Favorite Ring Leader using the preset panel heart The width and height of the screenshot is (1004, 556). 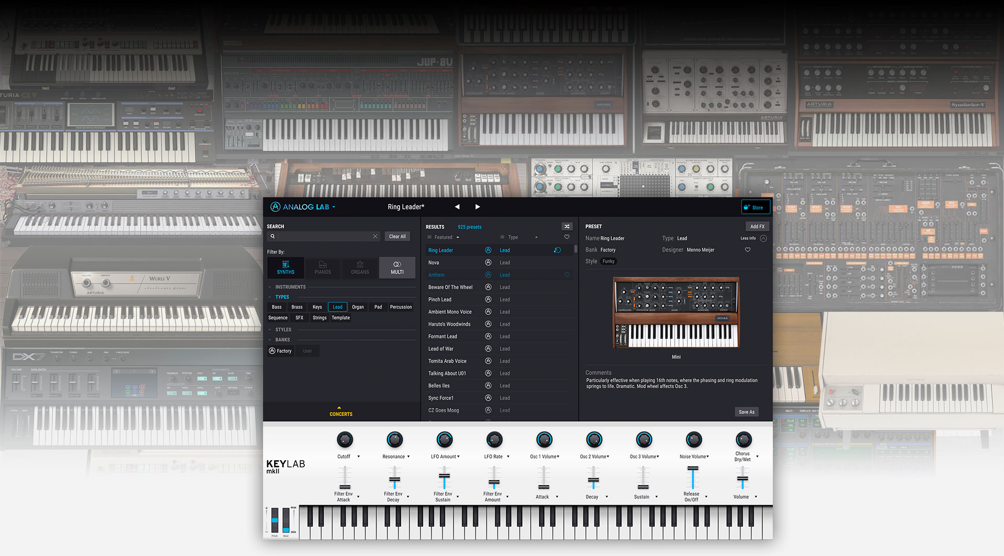click(747, 249)
